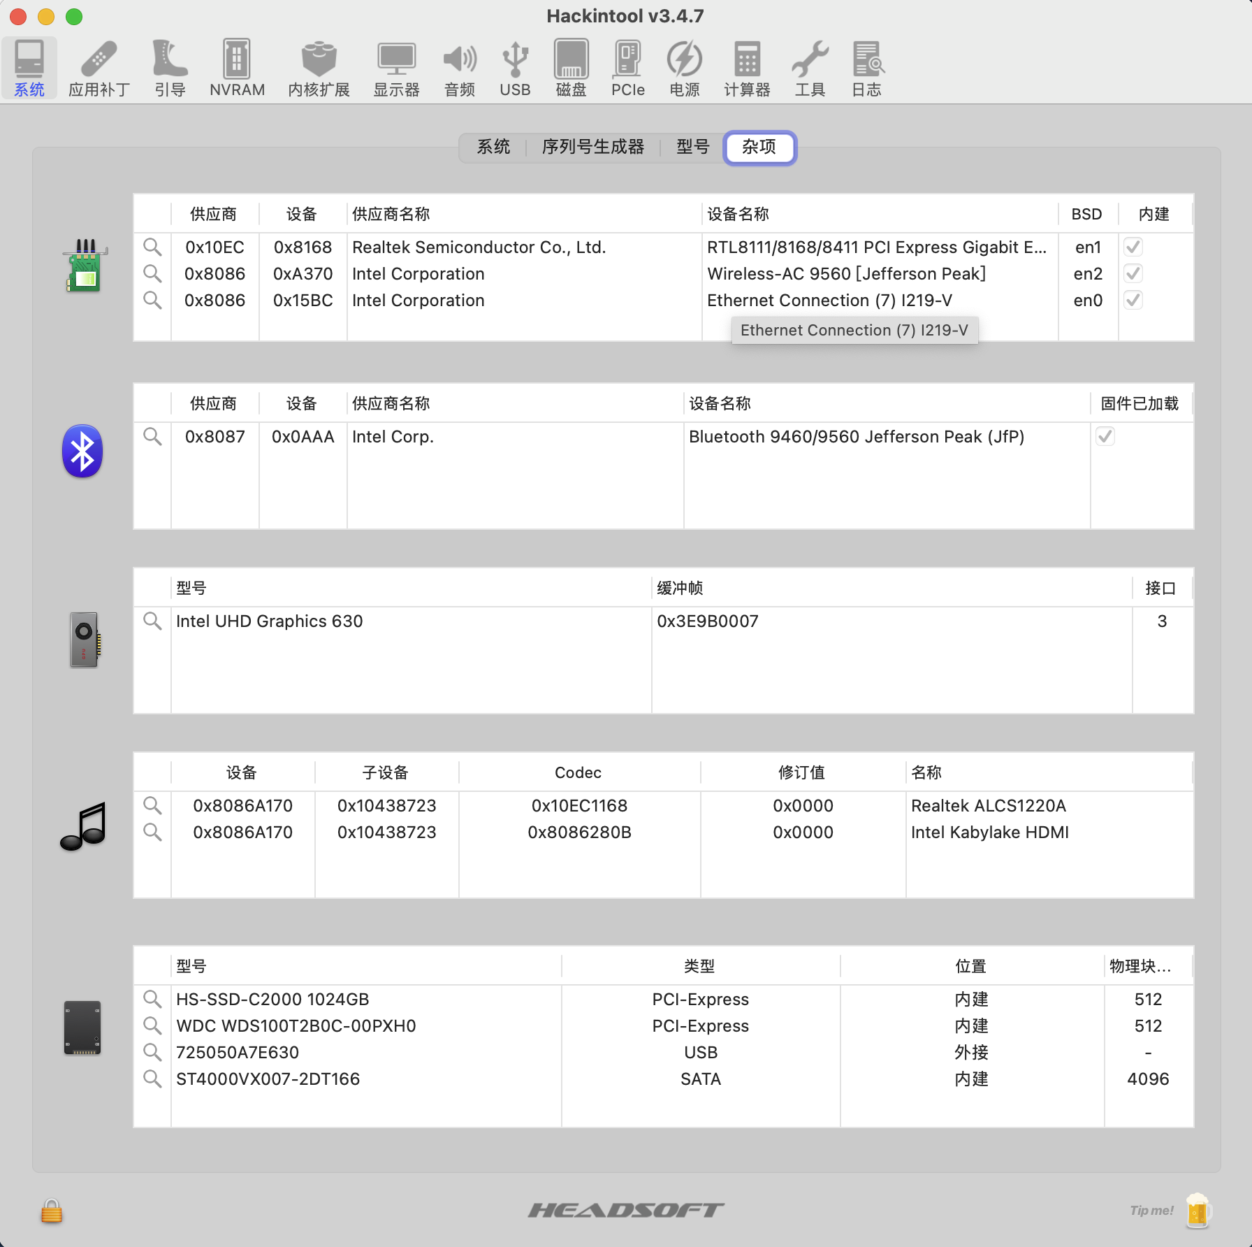Open the 内核扩展 kexts section

click(x=319, y=69)
